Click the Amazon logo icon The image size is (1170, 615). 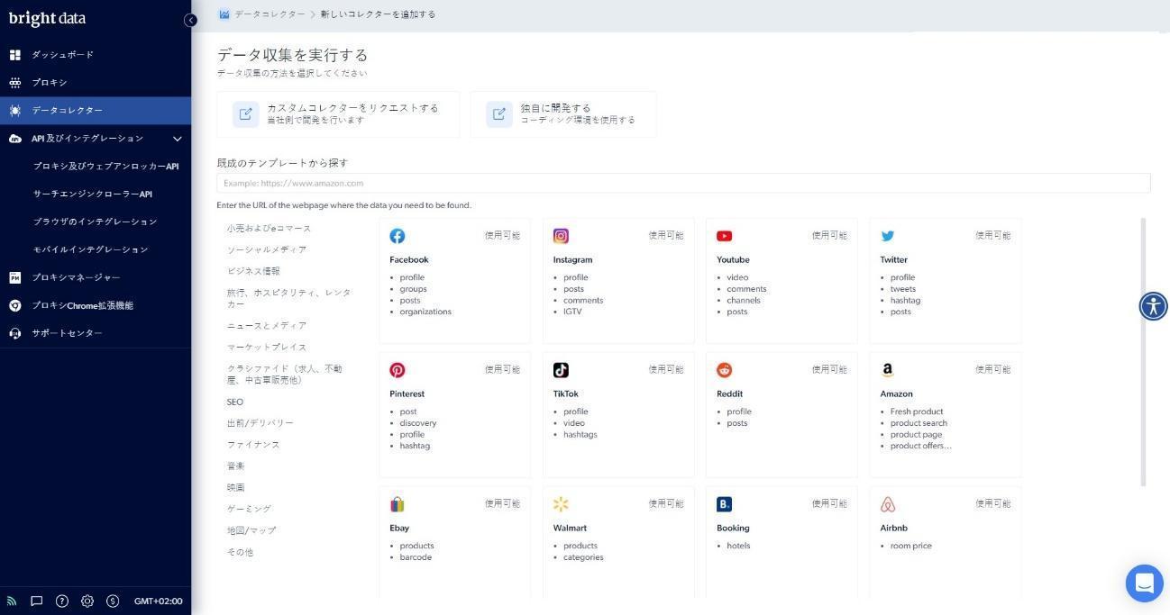(x=888, y=370)
